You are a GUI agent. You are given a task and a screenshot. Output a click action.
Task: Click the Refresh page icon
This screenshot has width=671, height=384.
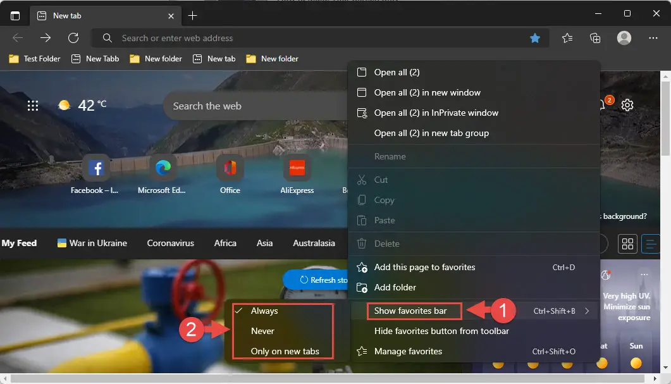73,38
